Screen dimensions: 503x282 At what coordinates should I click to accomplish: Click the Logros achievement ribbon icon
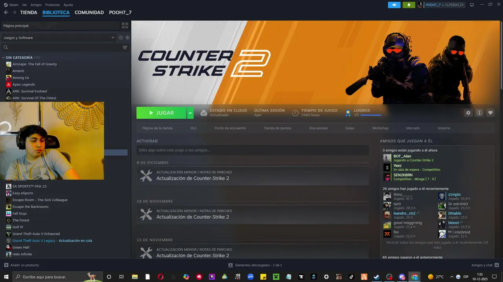click(348, 113)
